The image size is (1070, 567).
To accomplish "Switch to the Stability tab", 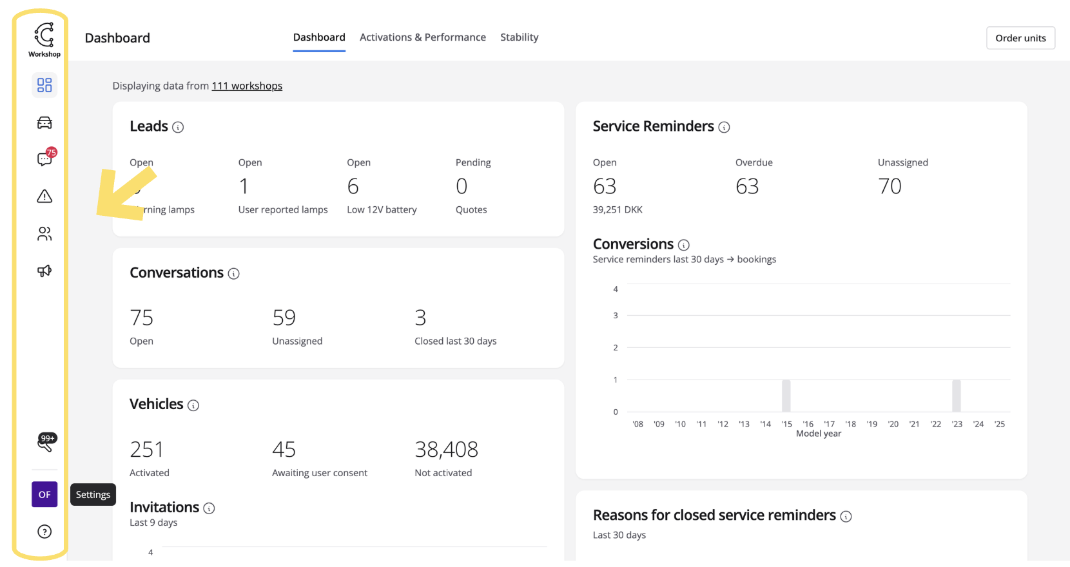I will tap(519, 37).
